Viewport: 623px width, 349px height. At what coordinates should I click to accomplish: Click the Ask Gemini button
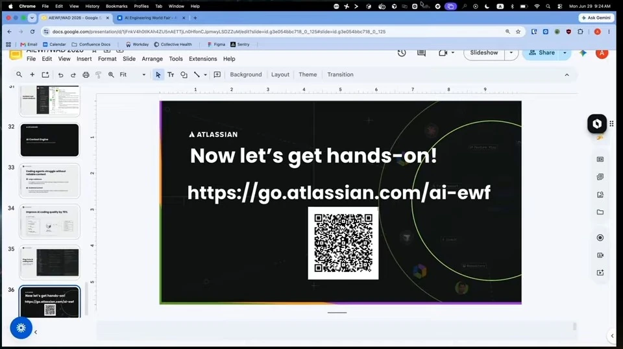pos(596,18)
